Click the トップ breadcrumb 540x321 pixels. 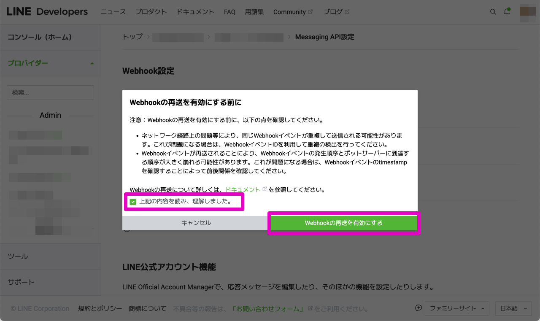(x=132, y=37)
